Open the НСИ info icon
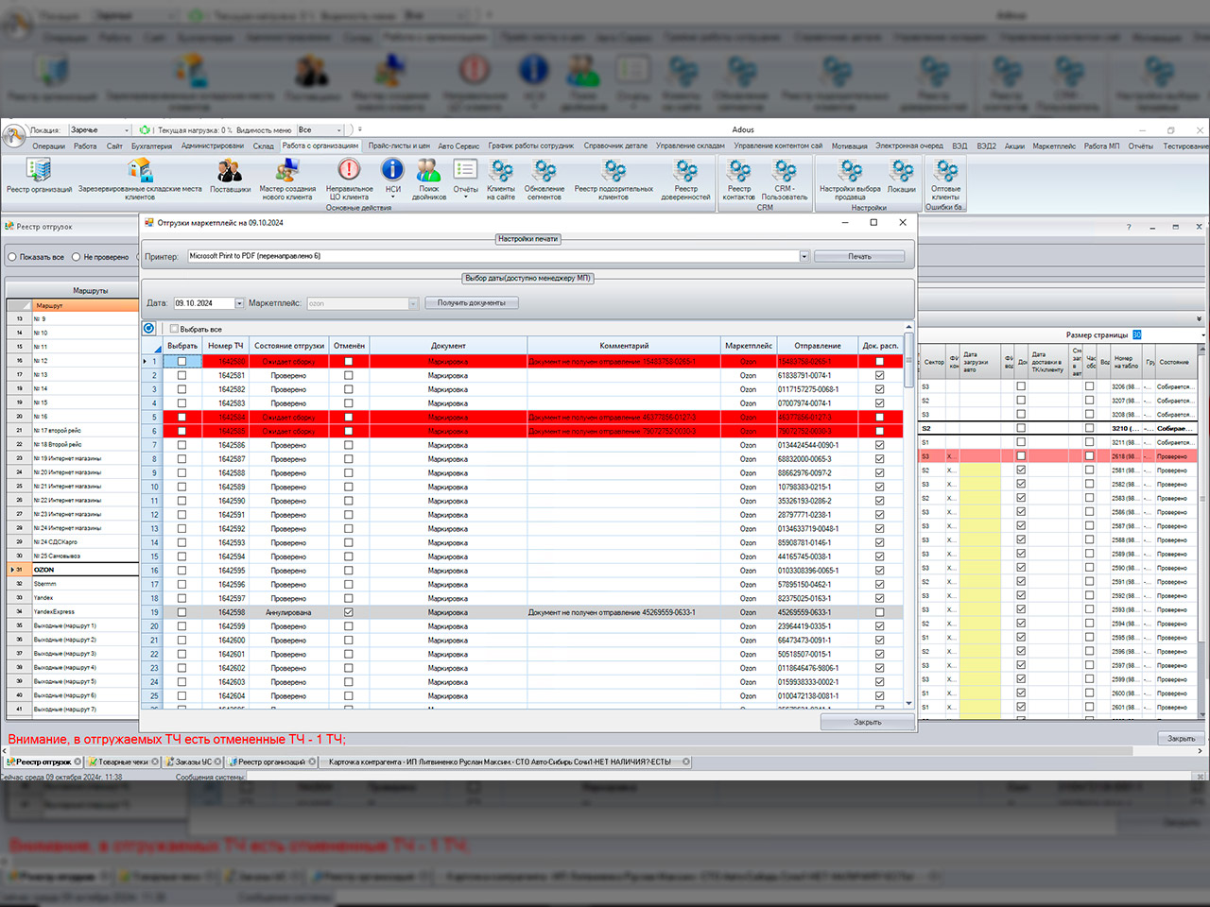Screen dimensions: 1210x907 click(392, 176)
